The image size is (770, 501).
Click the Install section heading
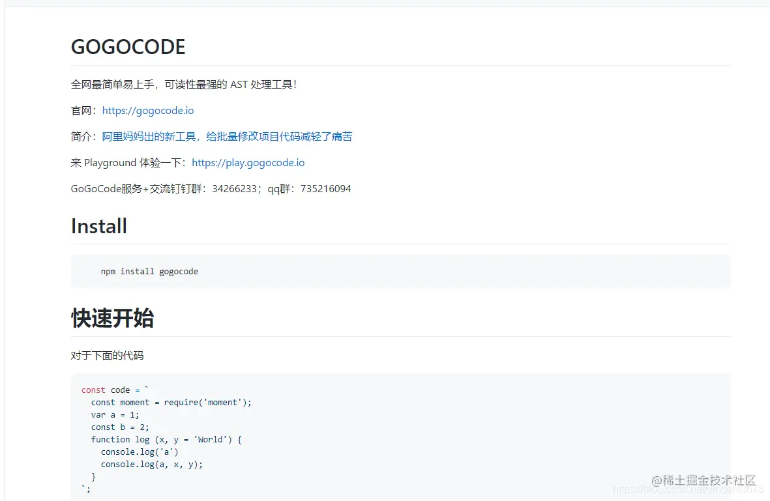(x=98, y=226)
